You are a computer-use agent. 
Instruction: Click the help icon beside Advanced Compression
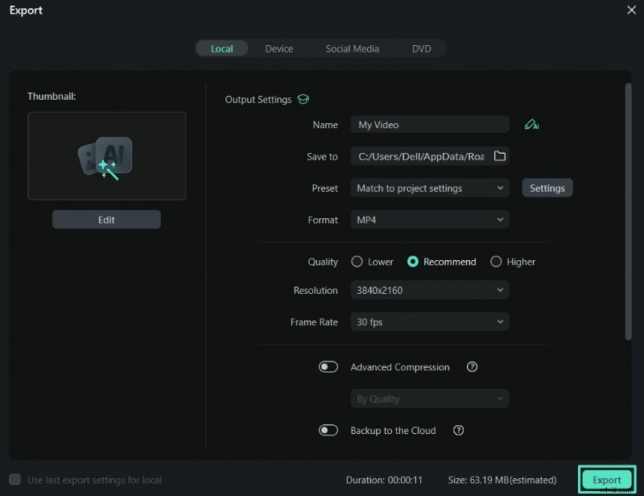point(472,366)
